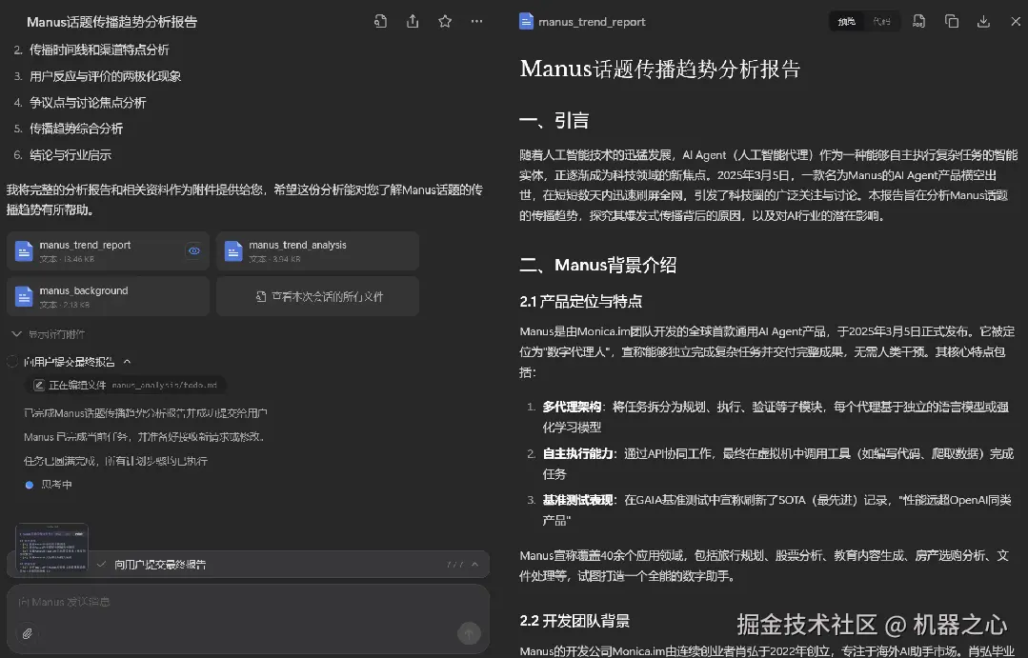Click the file icon on manus_trend_analysis card
1028x658 pixels.
233,251
